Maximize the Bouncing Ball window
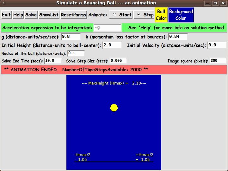The width and height of the screenshot is (228, 171). point(215,3)
